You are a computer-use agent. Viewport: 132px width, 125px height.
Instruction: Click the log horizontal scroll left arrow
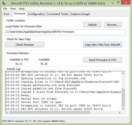pyautogui.click(x=7, y=112)
